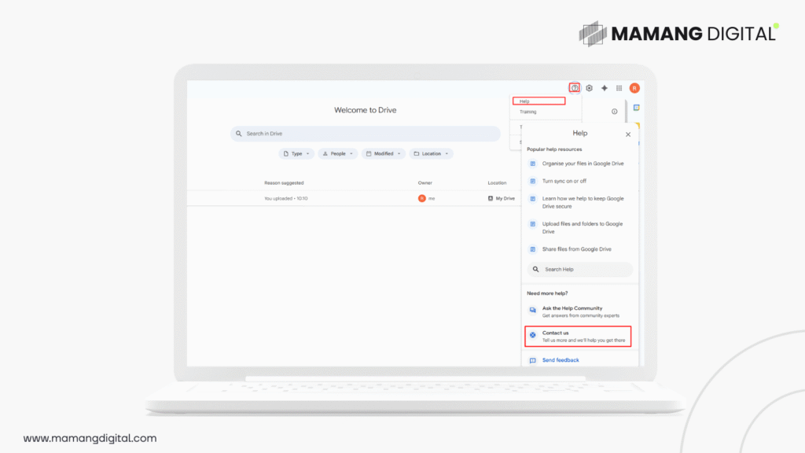
Task: Launch Gemini sparkle icon
Action: point(605,88)
